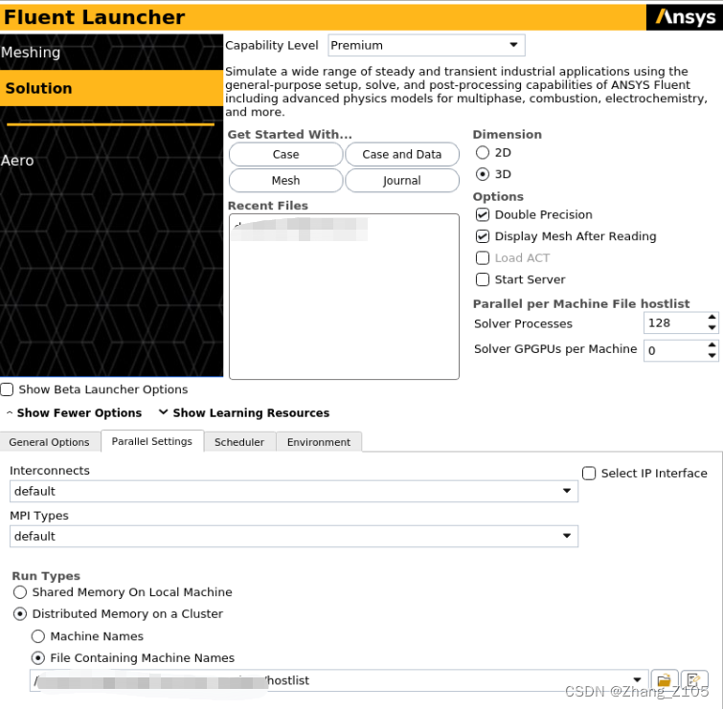The height and width of the screenshot is (709, 723).
Task: Click the Journal button
Action: click(x=402, y=181)
